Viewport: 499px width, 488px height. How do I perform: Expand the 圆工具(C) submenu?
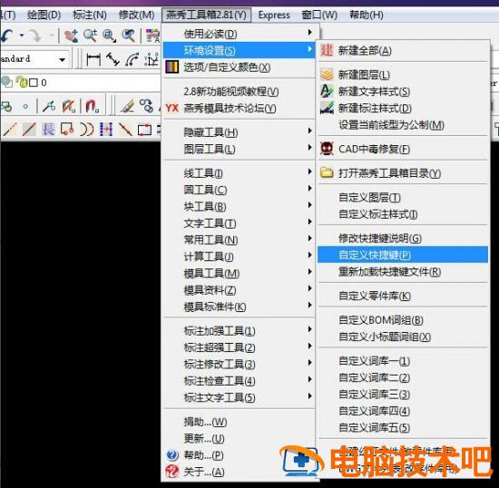coord(239,190)
